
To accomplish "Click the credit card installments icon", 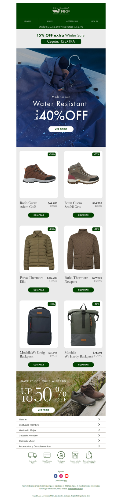I will point(47,455).
